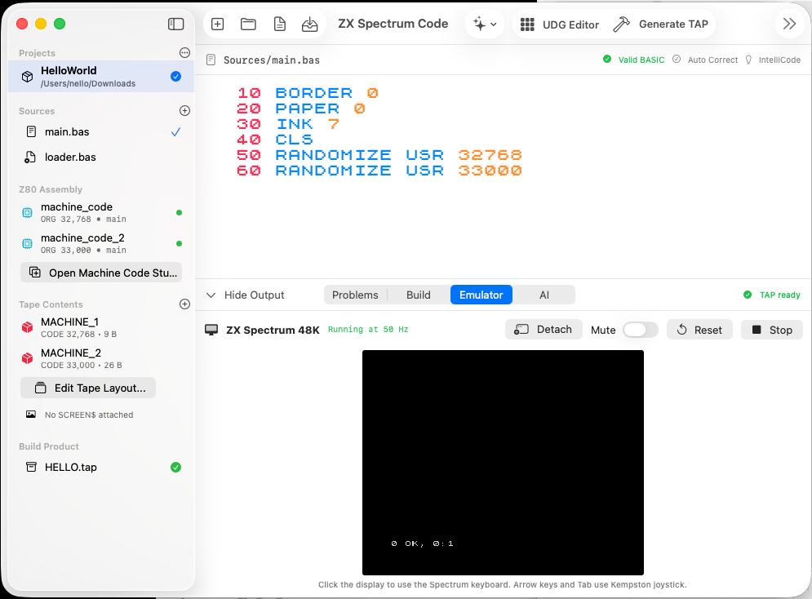
Task: Click code line 30 INK 7
Action: [288, 124]
